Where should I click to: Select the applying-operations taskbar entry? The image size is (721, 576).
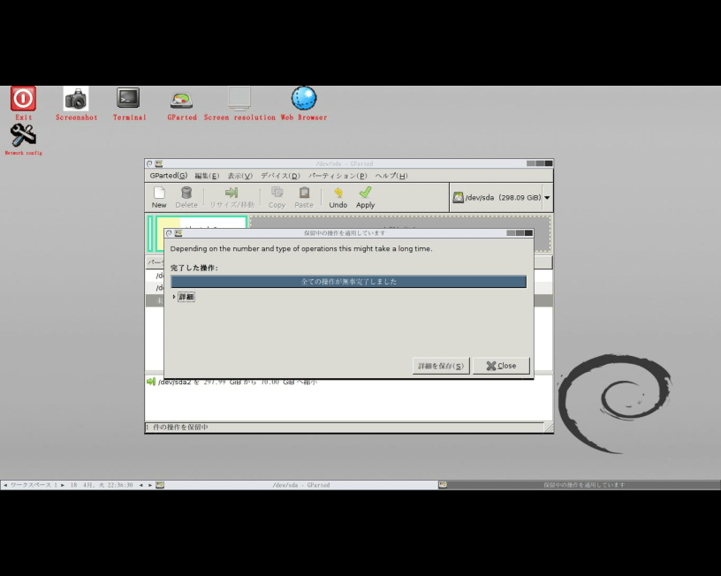(580, 485)
